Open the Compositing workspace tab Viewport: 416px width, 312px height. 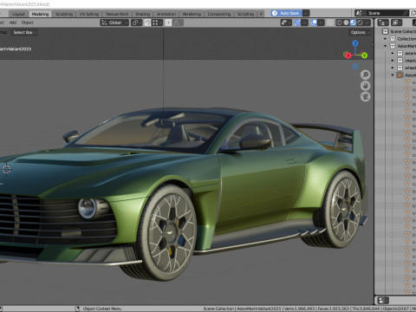point(219,14)
